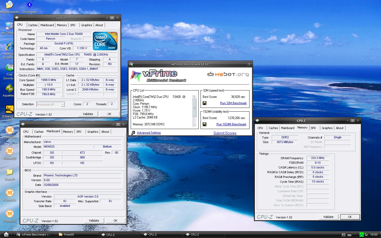Click Validate in CPU tab window
Viewport: 381px width, 238px height.
pyautogui.click(x=88, y=114)
